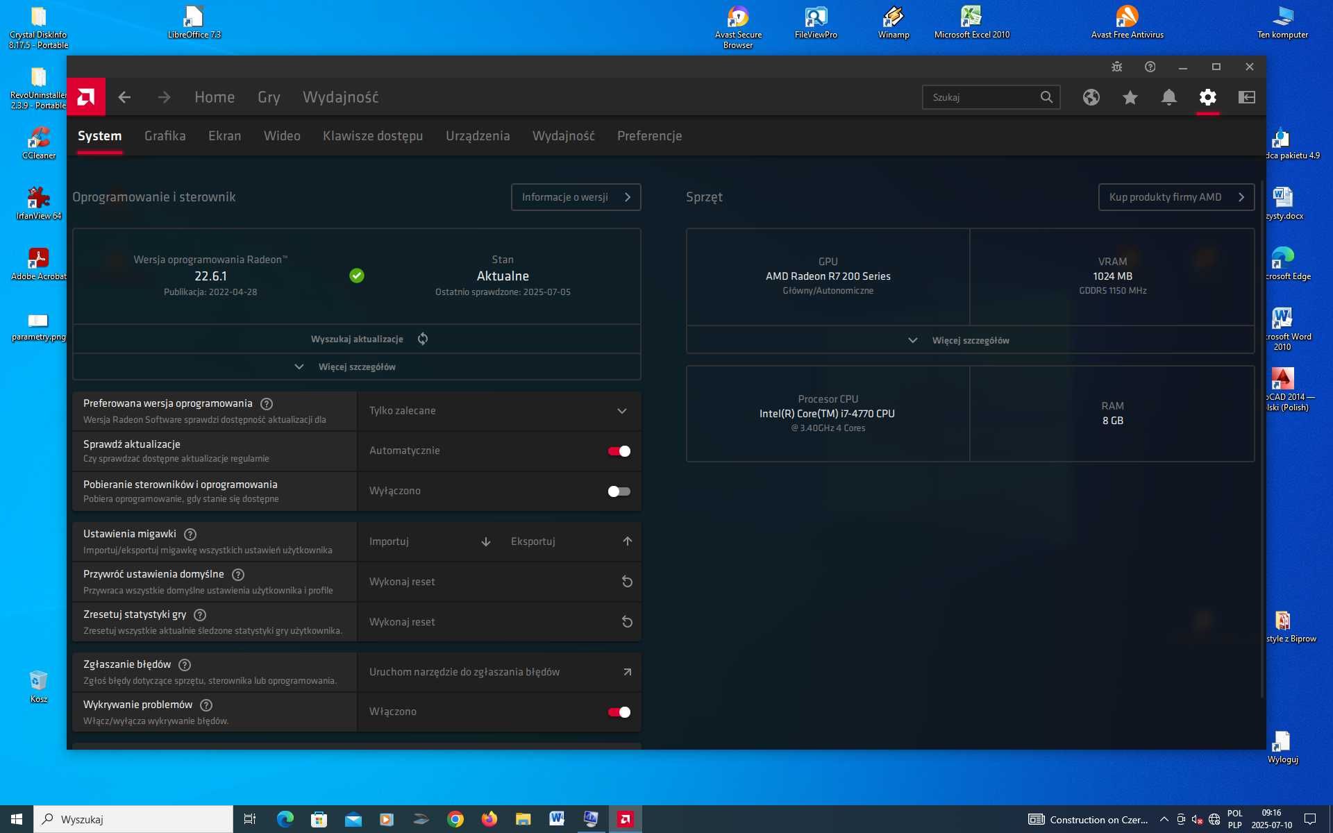Open help question mark in title bar

1150,67
